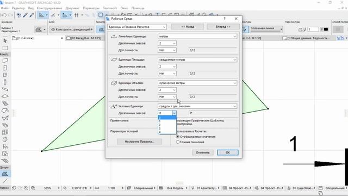Select the Stair tool in the toolbox
Image resolution: width=348 pixels, height=196 pixels.
click(x=5, y=103)
